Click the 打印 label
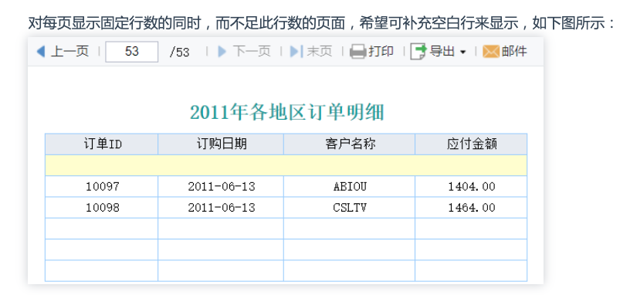Viewport: 630px width, 295px height. coord(381,52)
